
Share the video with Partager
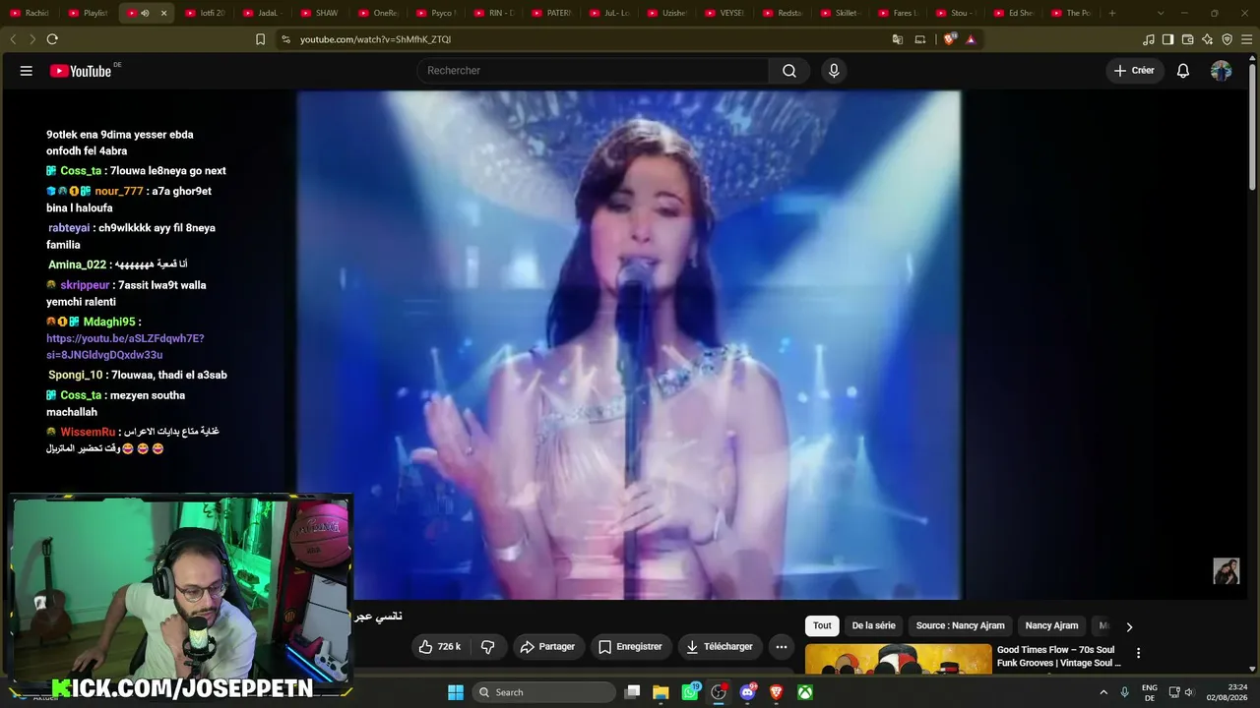click(x=547, y=647)
